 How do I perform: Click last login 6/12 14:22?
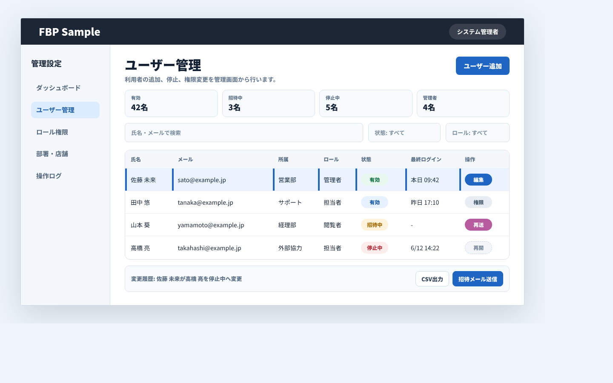click(425, 248)
